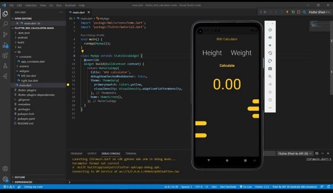Click the emulator home circle button
The height and width of the screenshot is (193, 333).
270,92
